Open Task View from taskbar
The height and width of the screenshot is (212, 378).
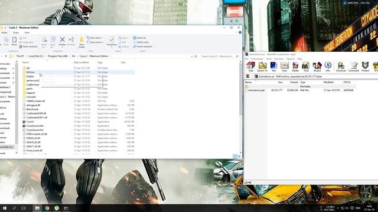coord(24,208)
